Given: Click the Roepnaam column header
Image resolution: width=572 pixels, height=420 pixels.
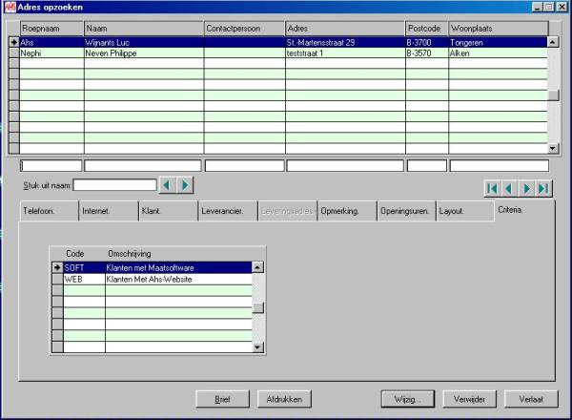Looking at the screenshot, I should 51,29.
